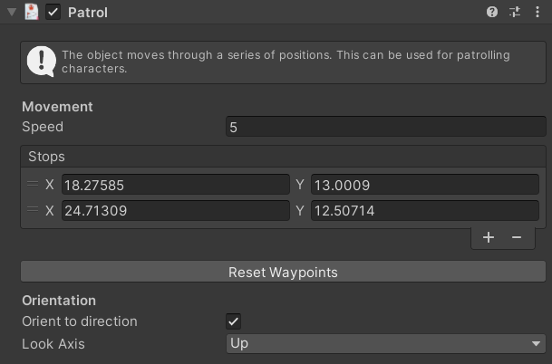Viewport: 552px width, 364px height.
Task: Click the Speed value field
Action: [x=385, y=128]
